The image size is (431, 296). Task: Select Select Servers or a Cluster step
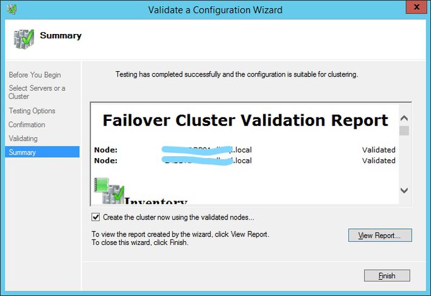[x=37, y=92]
